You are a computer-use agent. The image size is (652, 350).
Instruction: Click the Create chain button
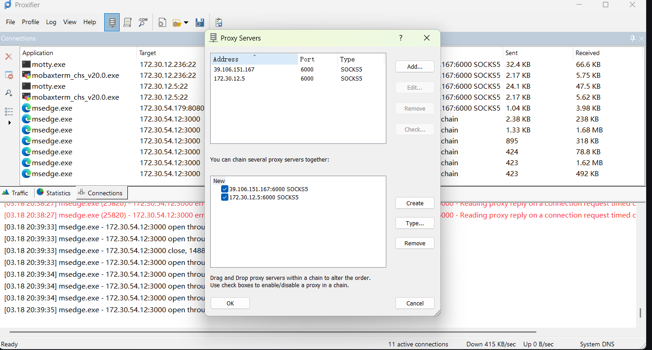coord(414,203)
